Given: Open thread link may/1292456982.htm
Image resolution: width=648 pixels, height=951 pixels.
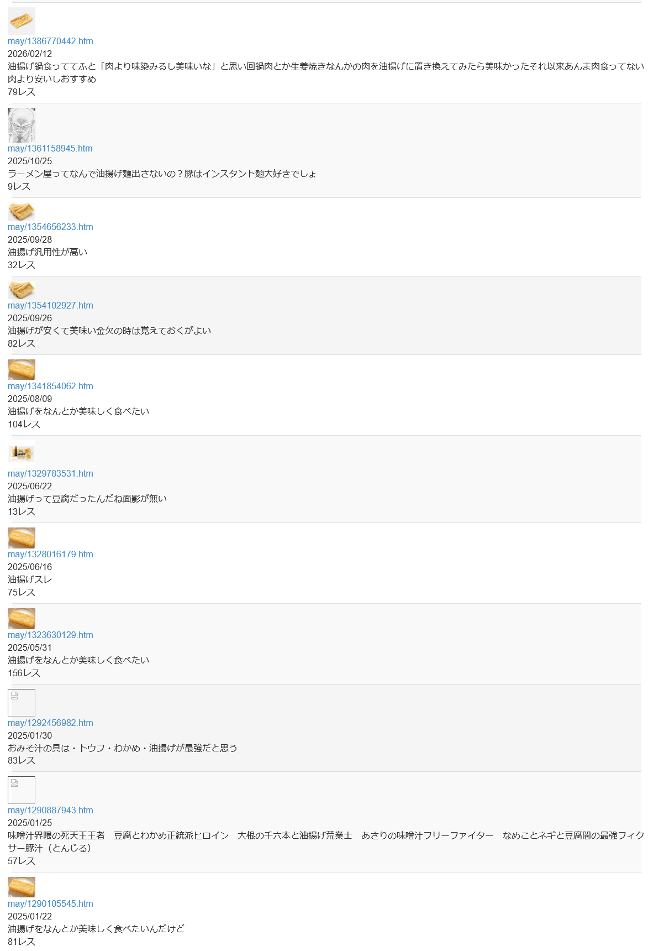Looking at the screenshot, I should click(50, 723).
